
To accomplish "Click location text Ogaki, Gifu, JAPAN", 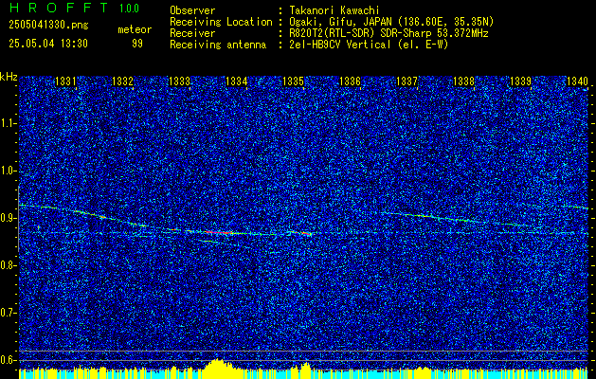I will pyautogui.click(x=340, y=22).
